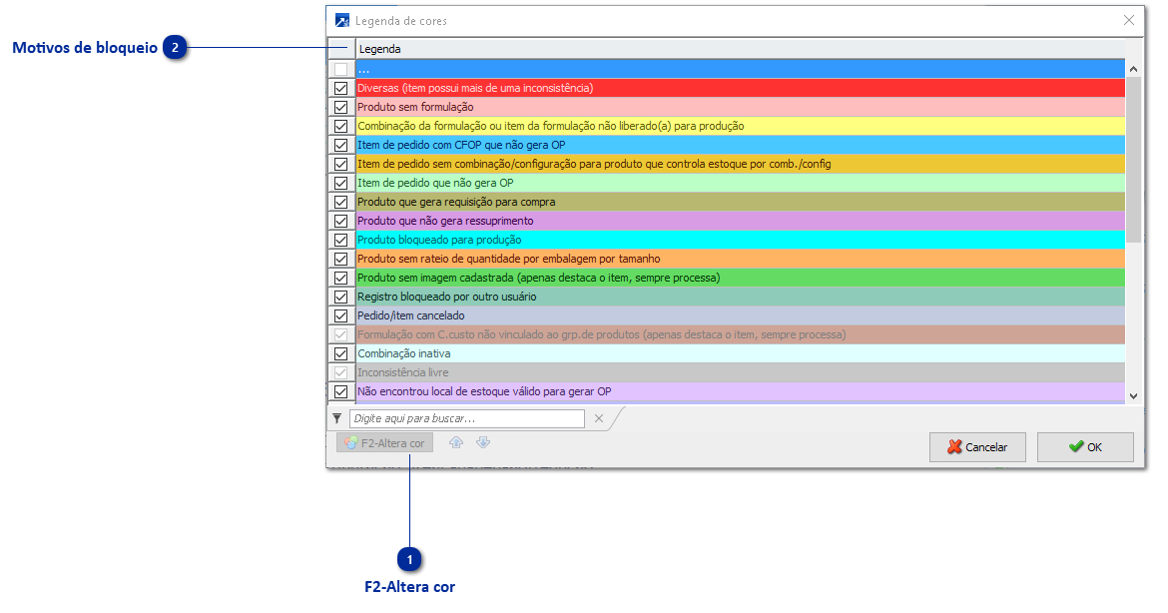Click the downward arrow icon next to F2-Altera cor
Screen dimensions: 1168x613
(x=483, y=442)
